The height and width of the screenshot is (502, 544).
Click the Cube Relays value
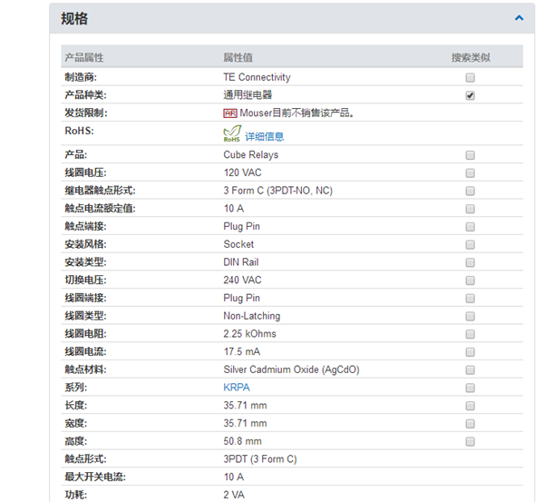pos(251,154)
